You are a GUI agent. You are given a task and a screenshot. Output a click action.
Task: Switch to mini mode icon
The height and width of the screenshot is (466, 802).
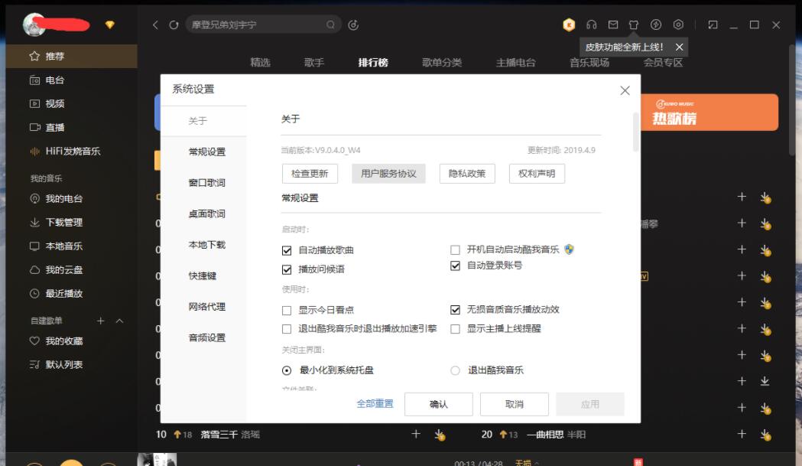click(x=713, y=24)
